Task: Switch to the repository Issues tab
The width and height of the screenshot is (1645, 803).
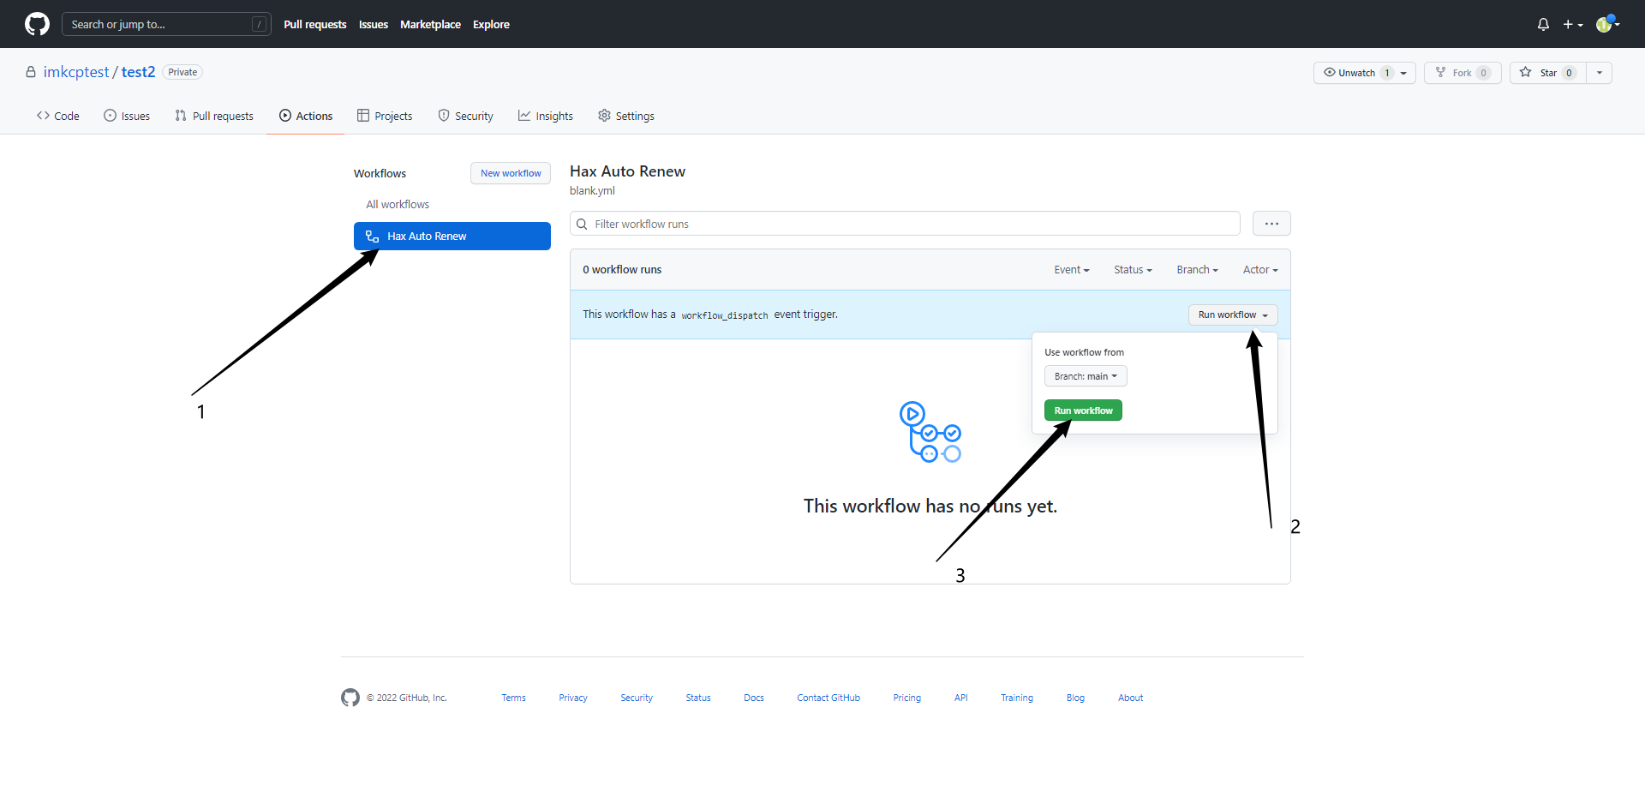Action: 127,116
